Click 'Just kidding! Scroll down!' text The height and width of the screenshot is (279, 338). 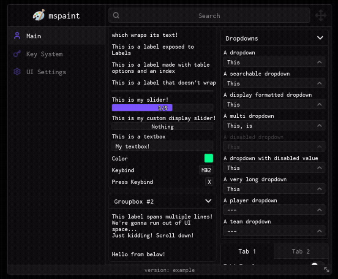pos(153,236)
